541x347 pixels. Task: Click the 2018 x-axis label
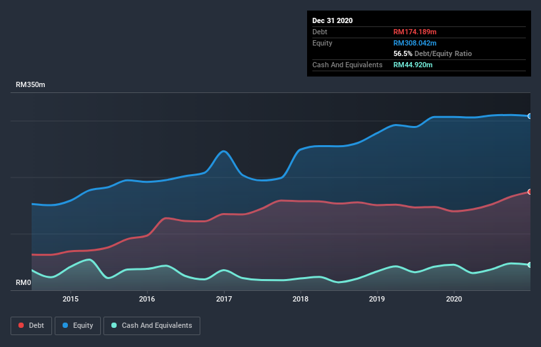pos(300,299)
